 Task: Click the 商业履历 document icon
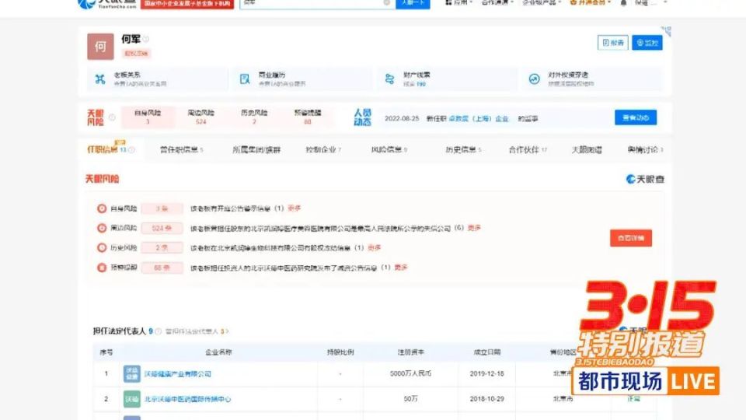(x=245, y=79)
